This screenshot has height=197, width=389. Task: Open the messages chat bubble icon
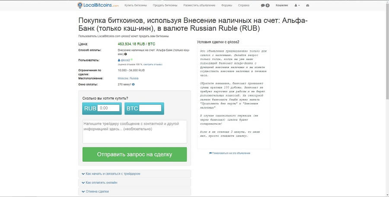click(263, 6)
